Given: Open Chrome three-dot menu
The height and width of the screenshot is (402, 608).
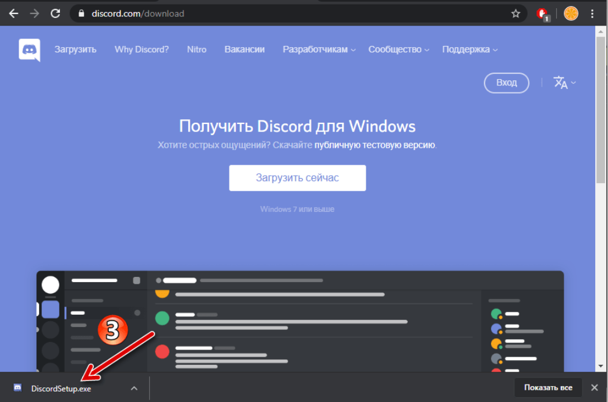Looking at the screenshot, I should (x=592, y=13).
